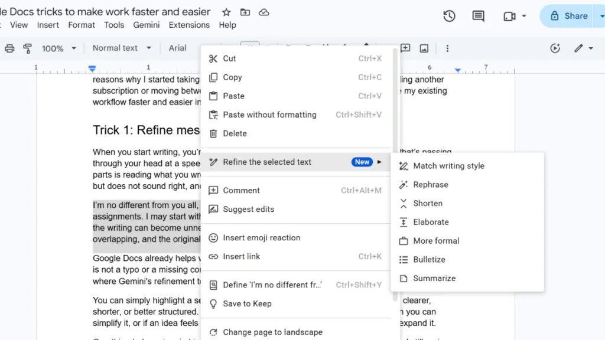Insert image from the toolbar
Screen dimensions: 605x340
[424, 48]
